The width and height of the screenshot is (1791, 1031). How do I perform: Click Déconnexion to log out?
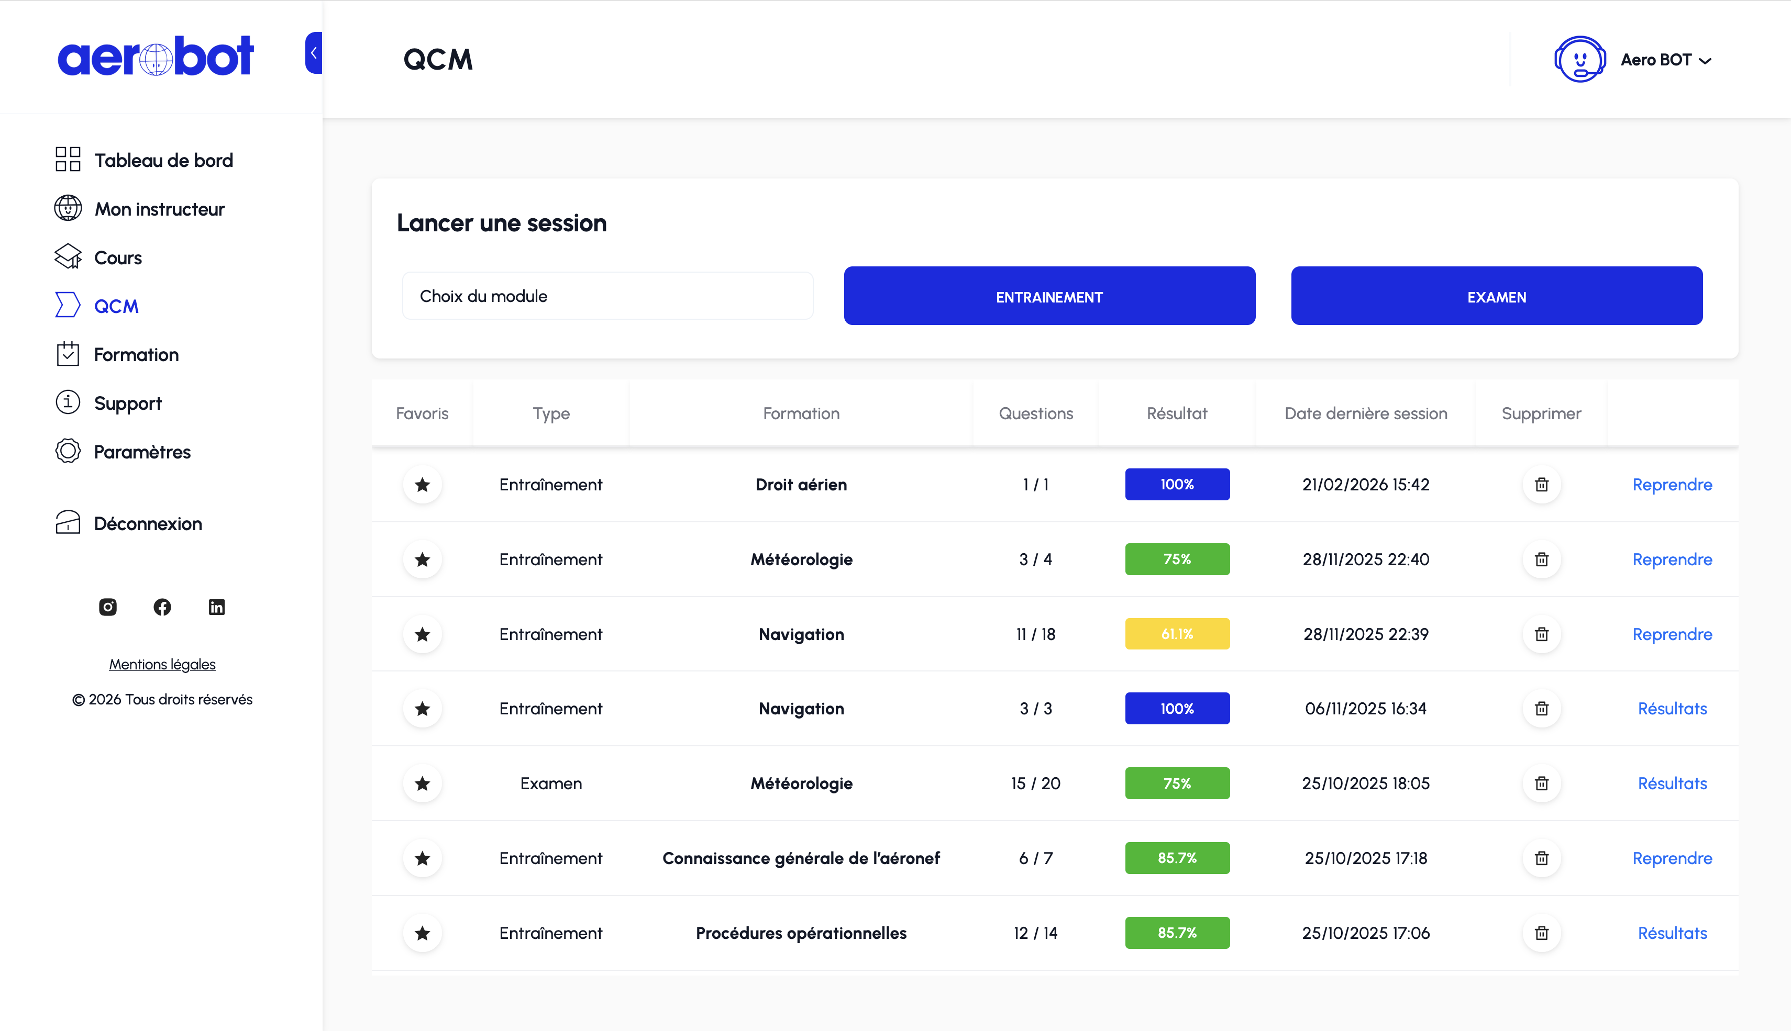[x=129, y=523]
